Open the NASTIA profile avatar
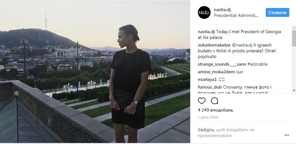Image resolution: width=296 pixels, height=144 pixels. pos(204,12)
